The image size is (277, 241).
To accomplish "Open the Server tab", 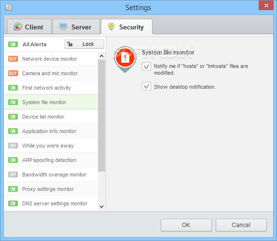I will coord(76,27).
